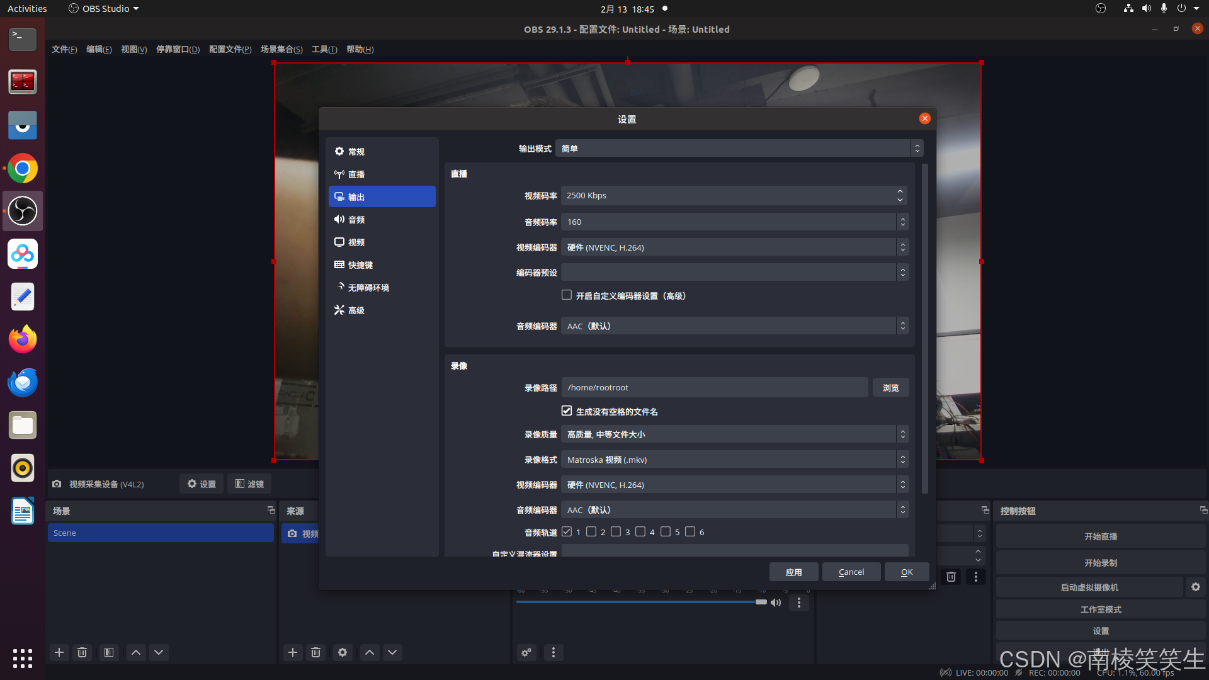The height and width of the screenshot is (680, 1209).
Task: Click the remove source trash icon
Action: pyautogui.click(x=316, y=652)
